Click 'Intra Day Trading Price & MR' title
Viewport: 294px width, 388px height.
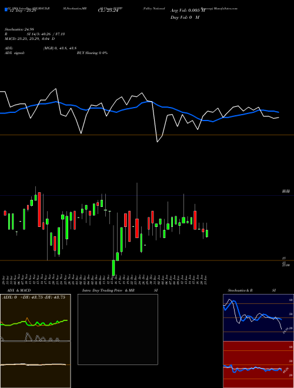click(108, 290)
